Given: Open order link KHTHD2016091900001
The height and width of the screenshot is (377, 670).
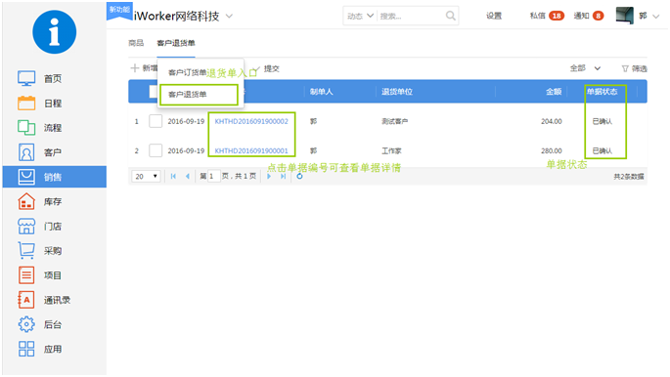Looking at the screenshot, I should pyautogui.click(x=251, y=151).
